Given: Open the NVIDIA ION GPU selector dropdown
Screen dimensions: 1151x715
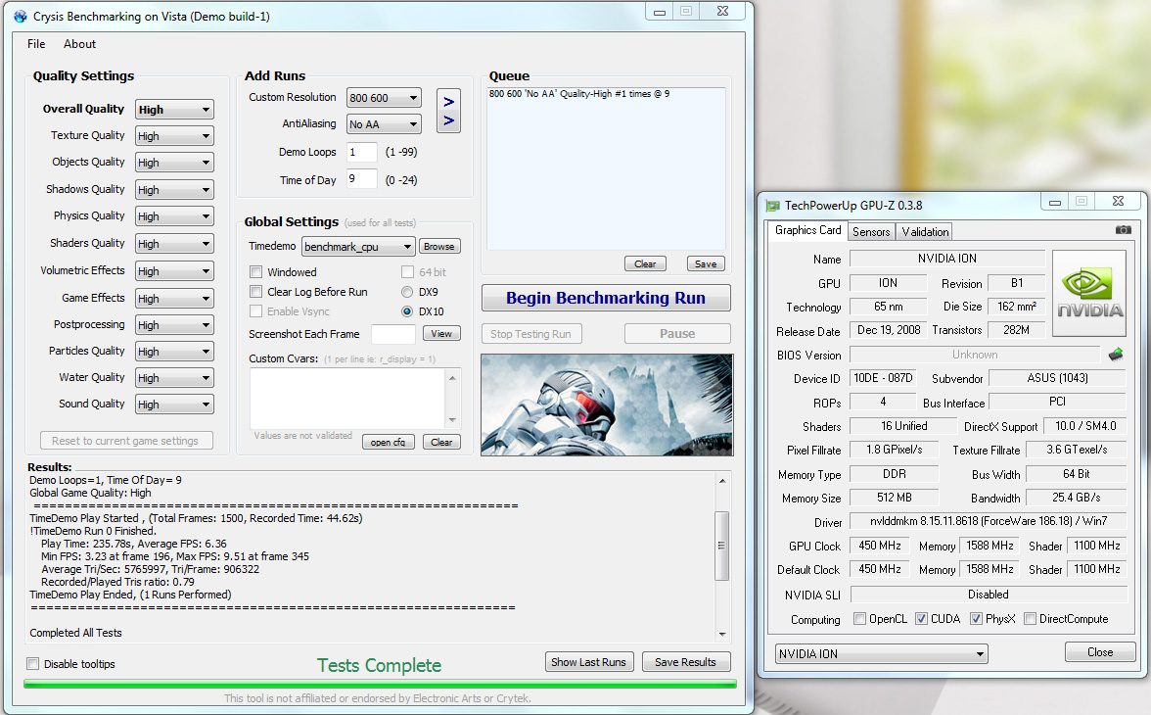Looking at the screenshot, I should pyautogui.click(x=882, y=653).
